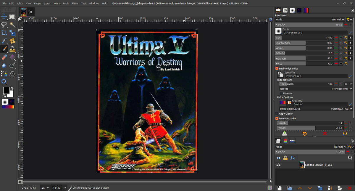Open the layer effects fx column
355x191 pixels.
(x=292, y=158)
